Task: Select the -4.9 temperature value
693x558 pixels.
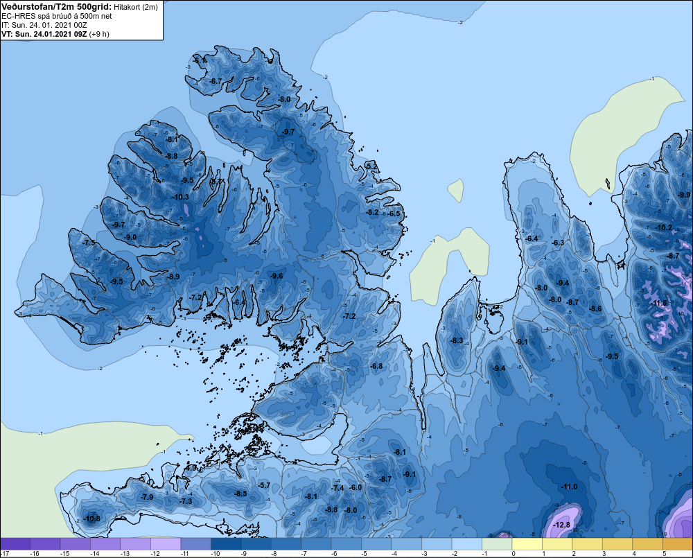Action: coord(191,468)
